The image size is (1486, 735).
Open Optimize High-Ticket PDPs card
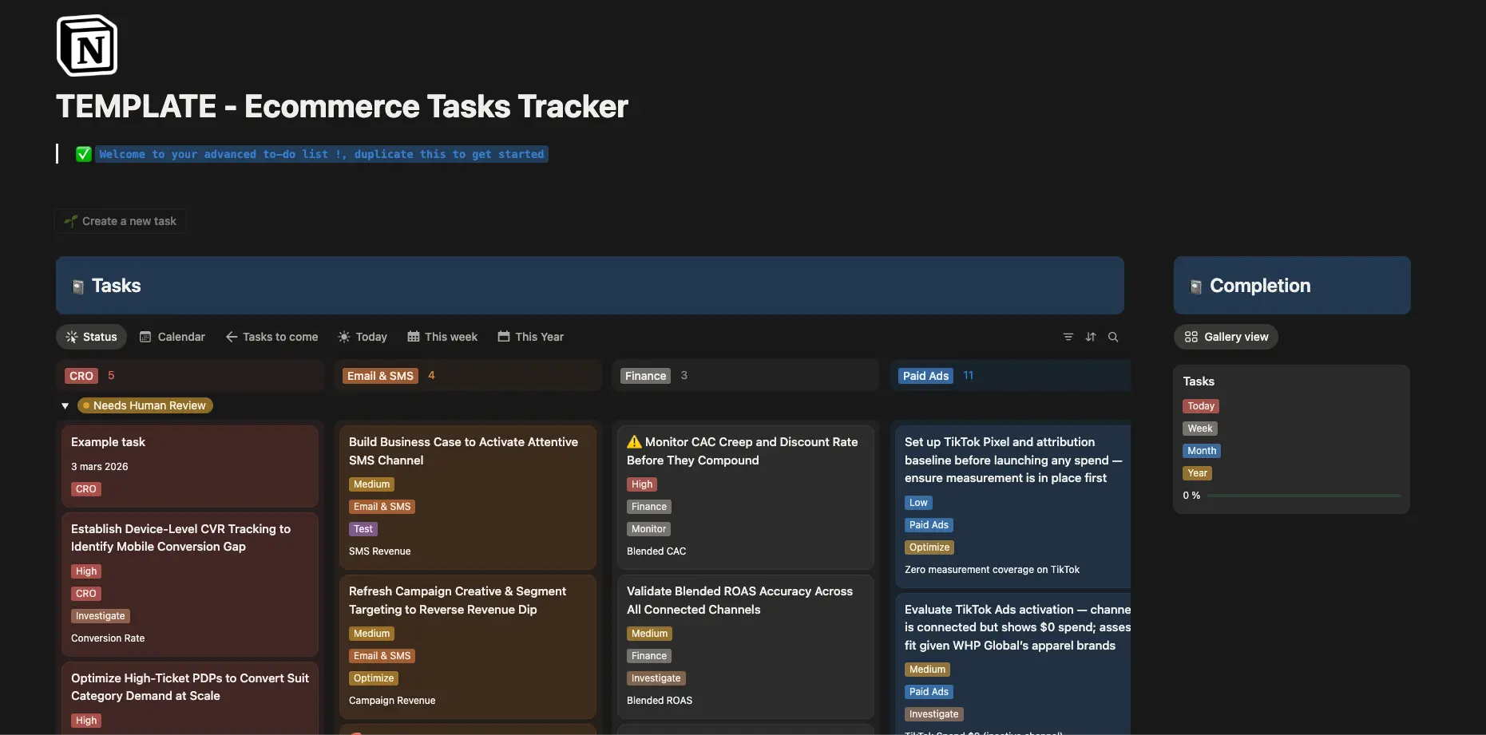point(190,697)
